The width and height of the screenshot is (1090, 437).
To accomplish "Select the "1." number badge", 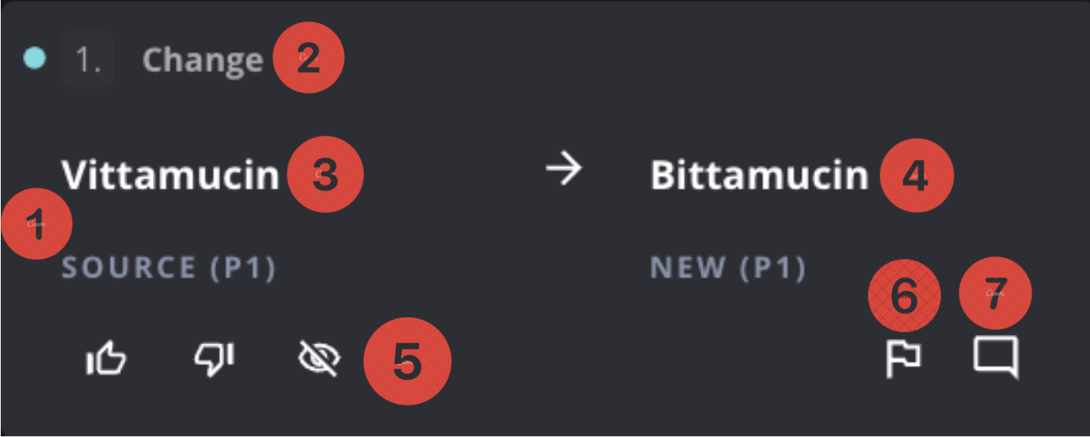I will 87,59.
